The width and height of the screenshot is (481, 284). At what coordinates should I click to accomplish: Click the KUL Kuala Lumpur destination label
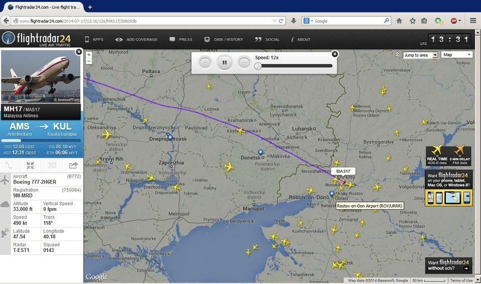[x=62, y=129]
